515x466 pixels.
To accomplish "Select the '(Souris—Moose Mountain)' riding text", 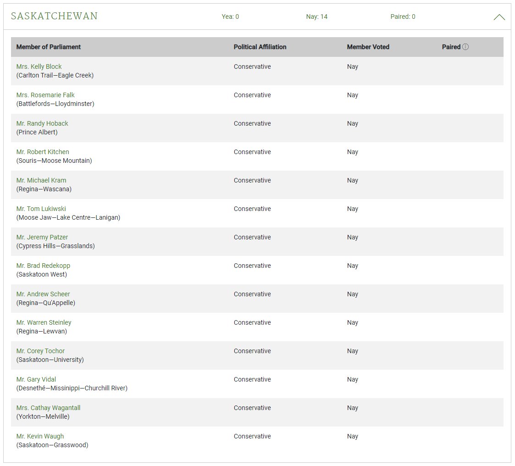I will (x=54, y=161).
